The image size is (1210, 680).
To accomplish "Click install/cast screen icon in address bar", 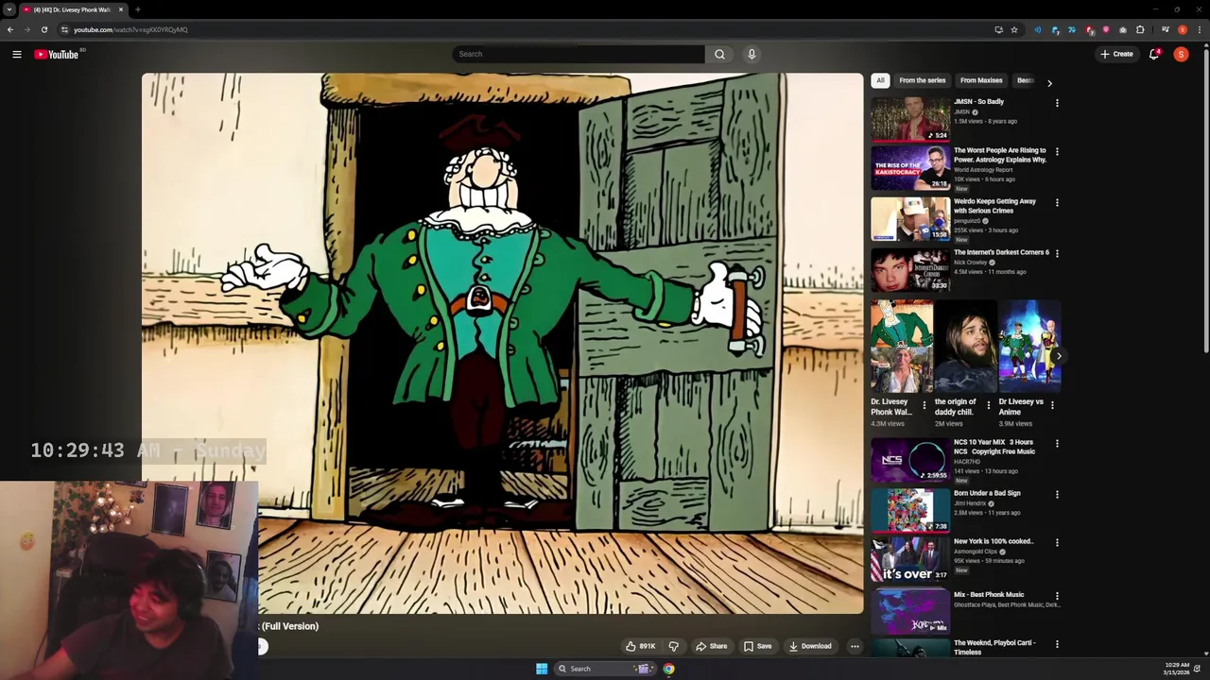I will 998,29.
